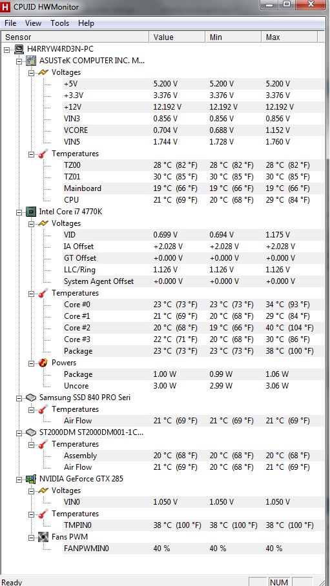Select the H4RRYW4RD3N-PC computer icon

[19, 49]
